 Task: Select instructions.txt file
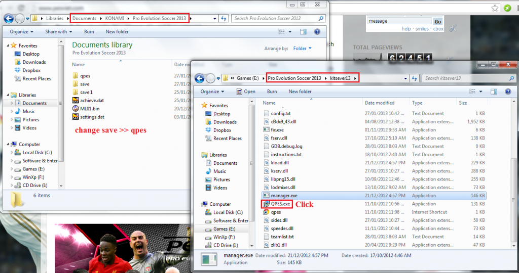click(283, 155)
